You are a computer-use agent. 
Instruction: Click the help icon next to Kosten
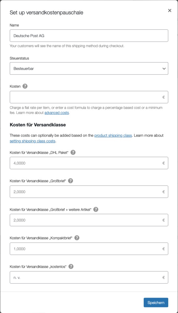pos(25,86)
